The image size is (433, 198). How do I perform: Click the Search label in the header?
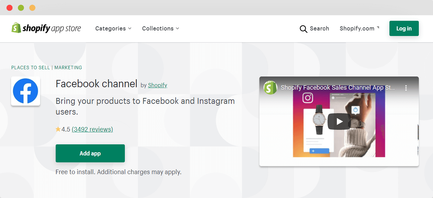click(x=320, y=28)
